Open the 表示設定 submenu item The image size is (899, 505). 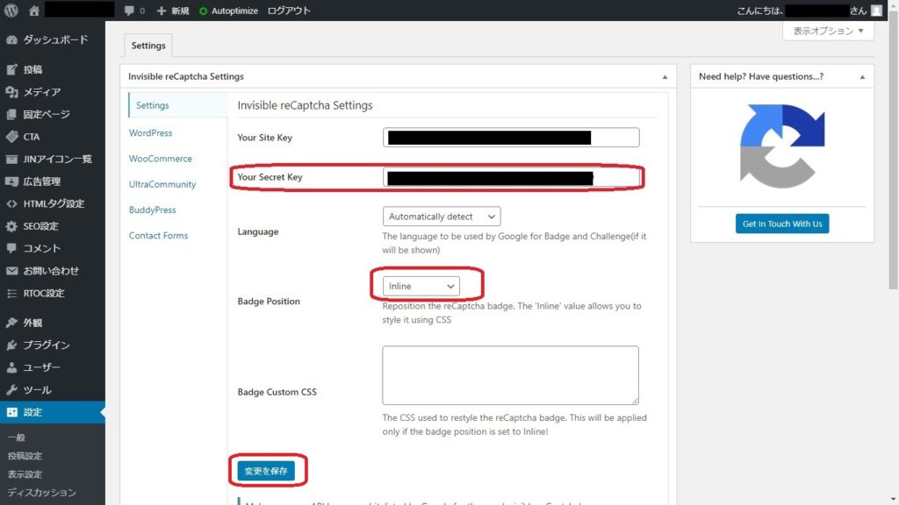click(x=25, y=474)
